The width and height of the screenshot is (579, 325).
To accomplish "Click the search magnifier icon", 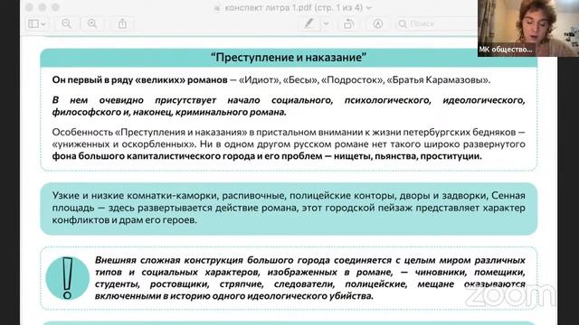I will point(403,24).
